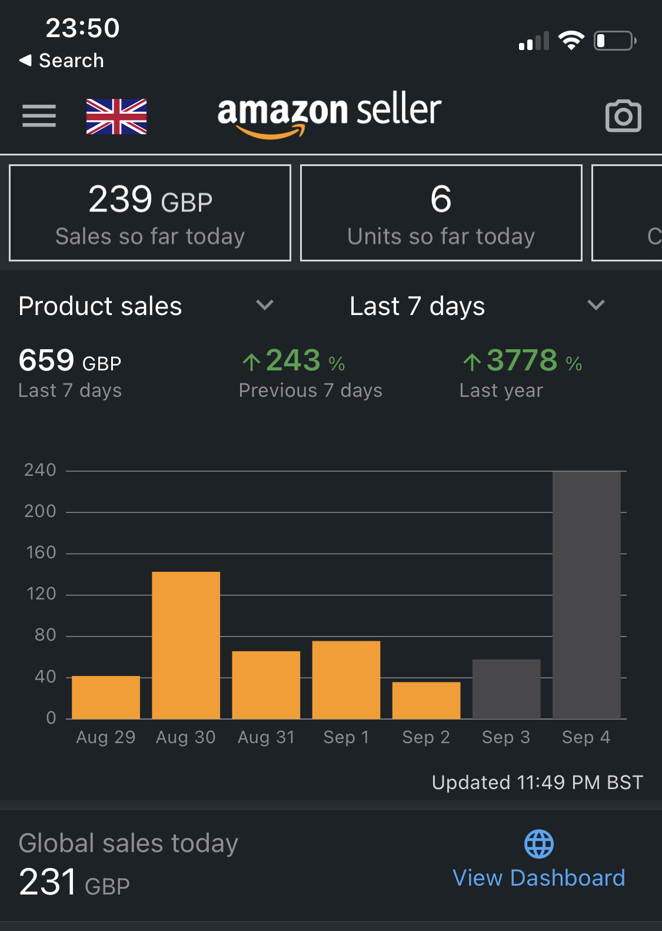Tap the 23:50 clock in status bar
The height and width of the screenshot is (931, 662).
83,28
